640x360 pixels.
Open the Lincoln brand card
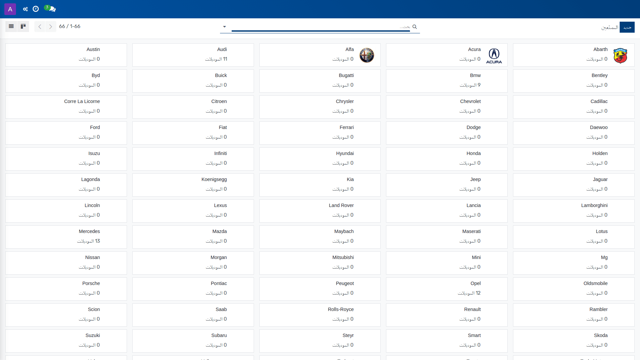click(66, 211)
